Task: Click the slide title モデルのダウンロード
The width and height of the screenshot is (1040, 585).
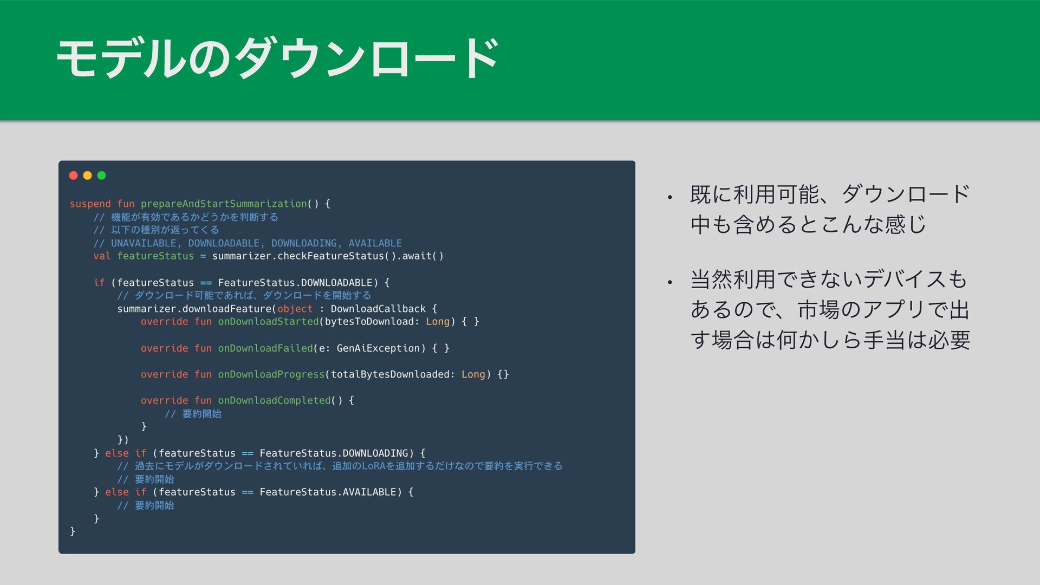Action: tap(277, 58)
